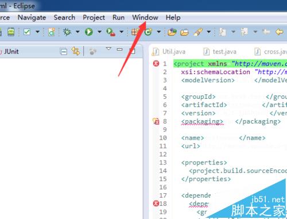Screen dimensions: 287x219
Task: Click the <artifactId> tag on line 6
Action: pos(204,105)
